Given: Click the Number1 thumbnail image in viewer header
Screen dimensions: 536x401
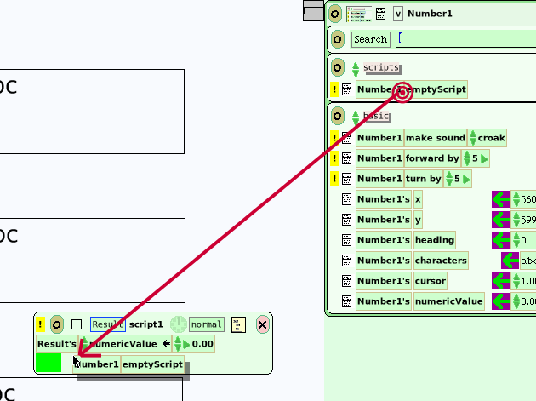Looking at the screenshot, I should [358, 14].
